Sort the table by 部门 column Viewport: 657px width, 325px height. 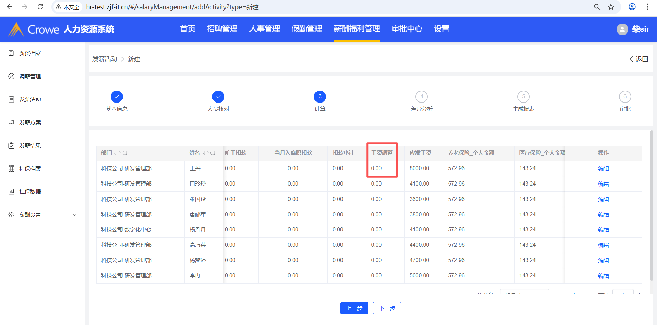click(x=117, y=153)
